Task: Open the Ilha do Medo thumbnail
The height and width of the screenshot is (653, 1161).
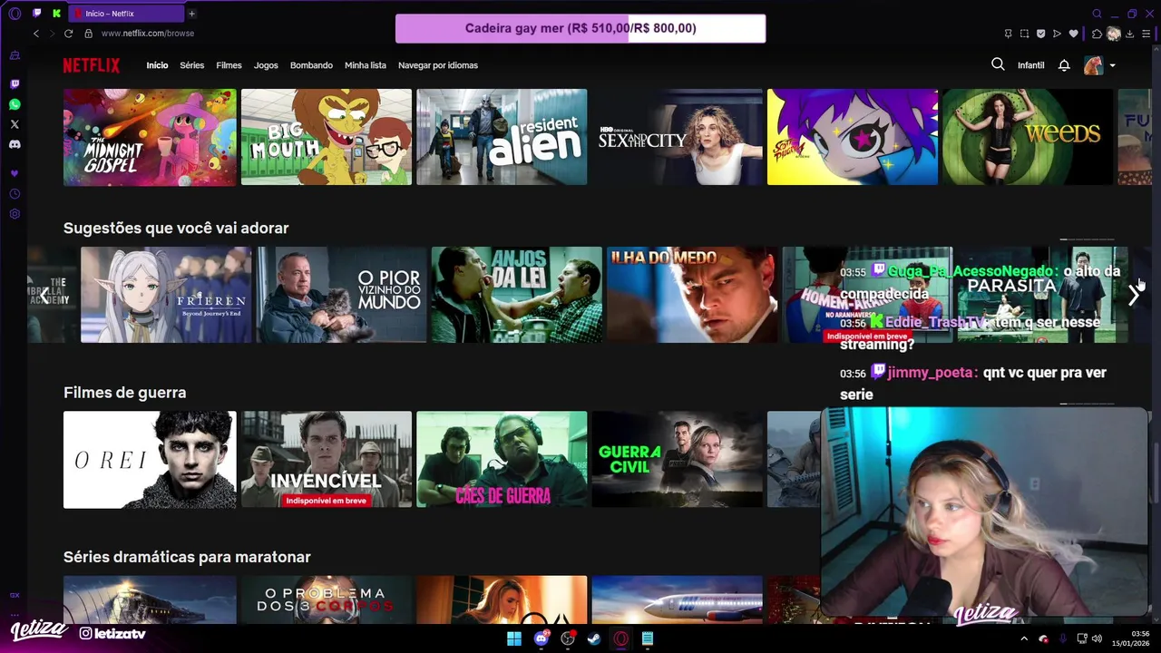Action: pos(692,295)
